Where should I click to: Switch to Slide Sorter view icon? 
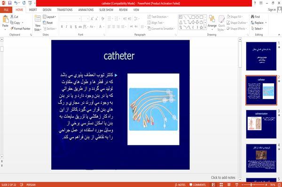click(221, 185)
